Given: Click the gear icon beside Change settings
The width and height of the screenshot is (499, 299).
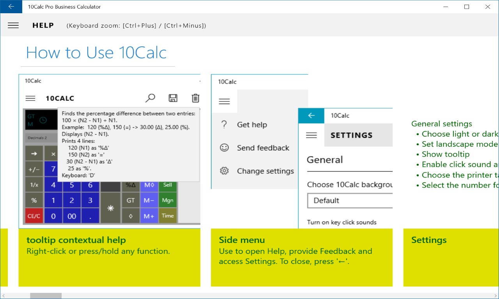Looking at the screenshot, I should 224,171.
